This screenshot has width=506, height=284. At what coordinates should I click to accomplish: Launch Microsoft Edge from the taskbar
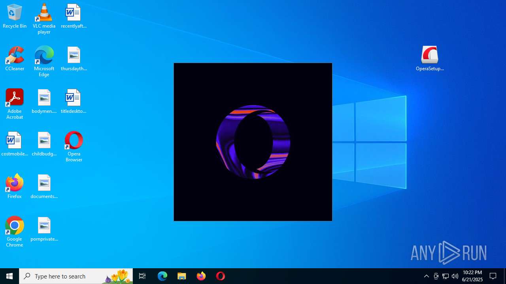[162, 276]
